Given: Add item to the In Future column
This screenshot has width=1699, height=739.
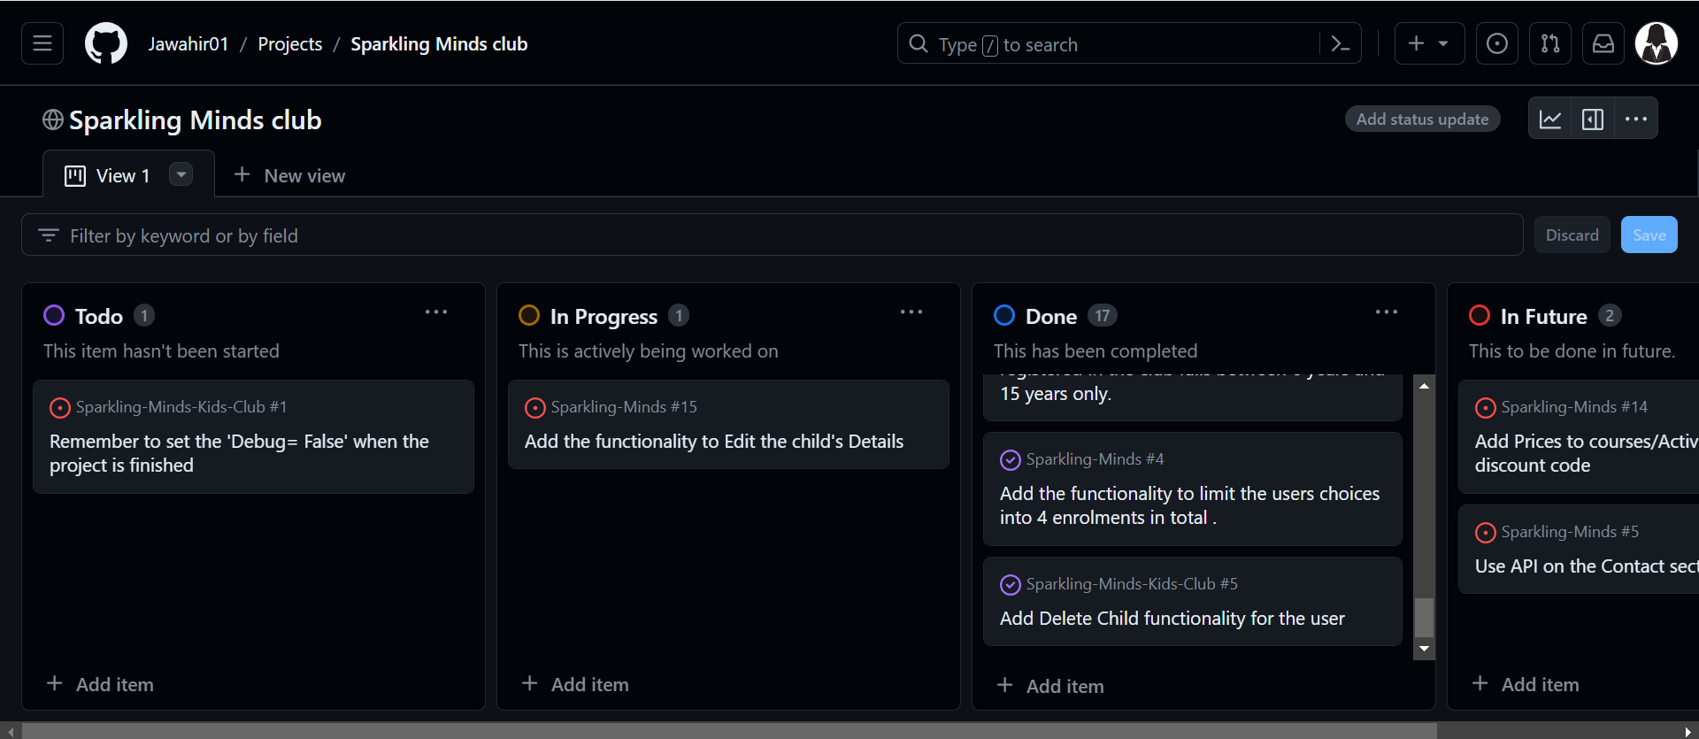Looking at the screenshot, I should point(1526,684).
